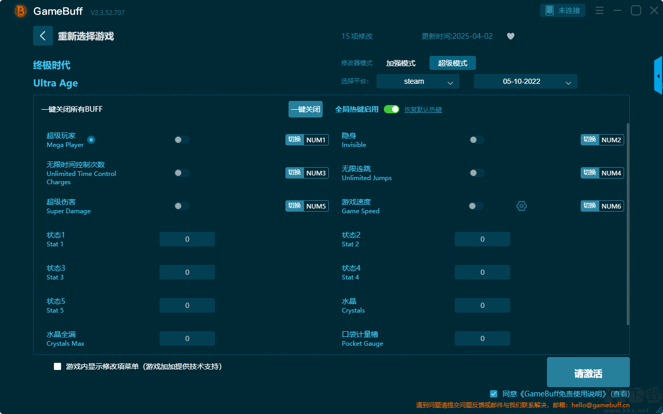Click the 恢复默认热键 link
Screen dimensions: 663x414
[423, 110]
